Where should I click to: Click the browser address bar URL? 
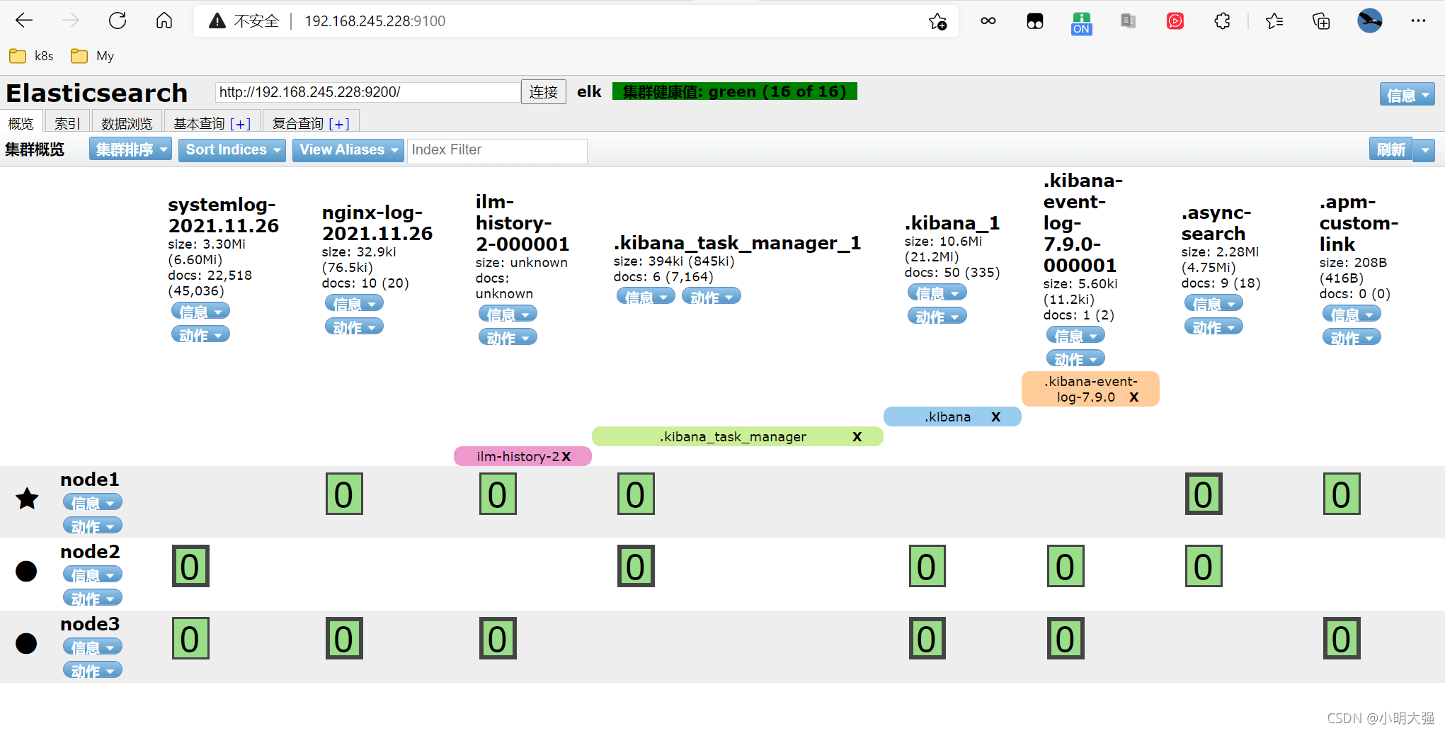[x=375, y=21]
